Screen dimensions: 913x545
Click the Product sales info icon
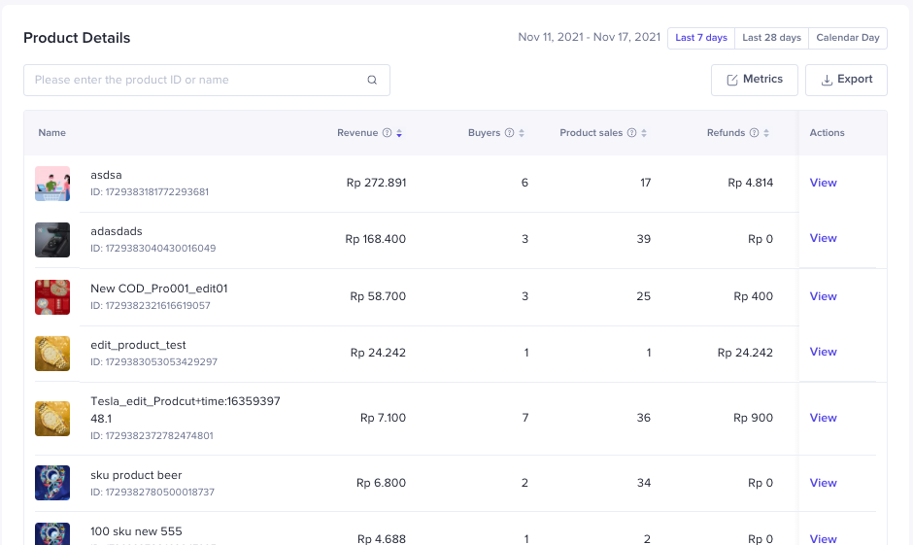(x=631, y=133)
